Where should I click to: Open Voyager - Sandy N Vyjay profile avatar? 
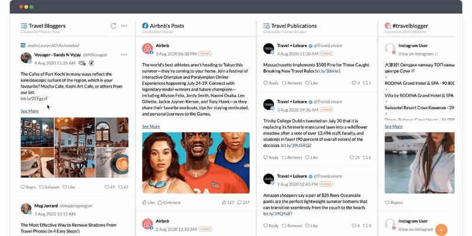click(x=26, y=57)
